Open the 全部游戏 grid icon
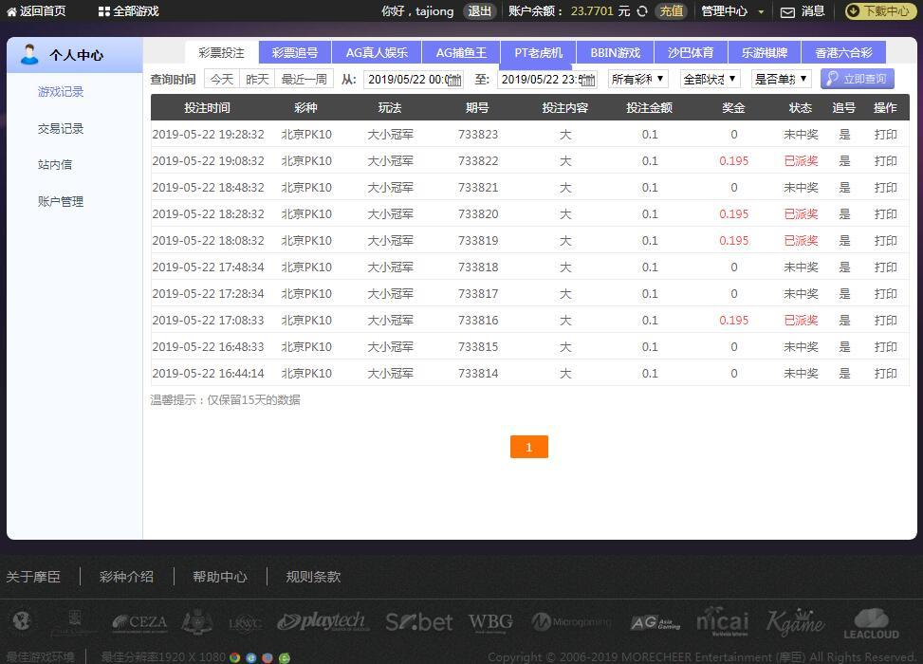The height and width of the screenshot is (664, 923). click(104, 11)
